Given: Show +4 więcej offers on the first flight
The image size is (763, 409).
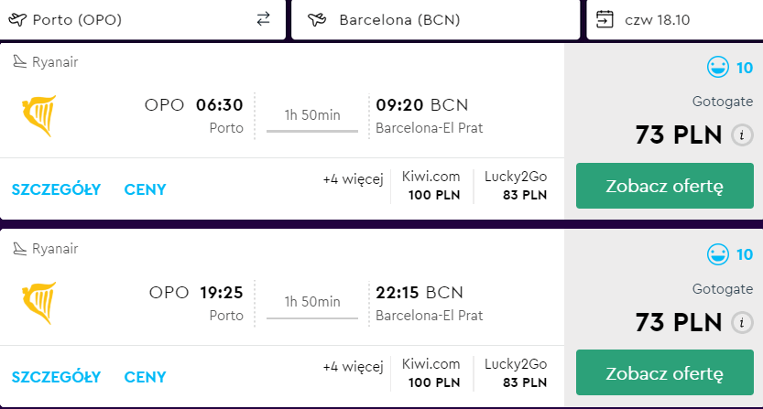Looking at the screenshot, I should click(x=353, y=179).
